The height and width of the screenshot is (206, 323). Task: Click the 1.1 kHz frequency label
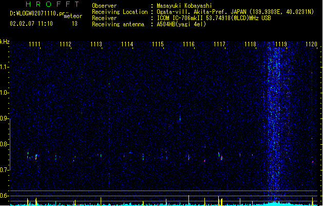tap(5, 67)
